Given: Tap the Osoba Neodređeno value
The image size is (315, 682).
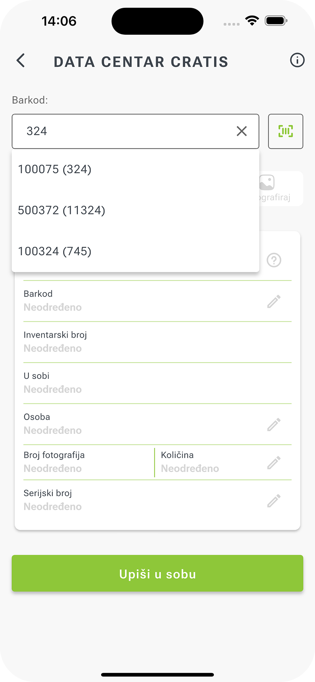Looking at the screenshot, I should (53, 431).
